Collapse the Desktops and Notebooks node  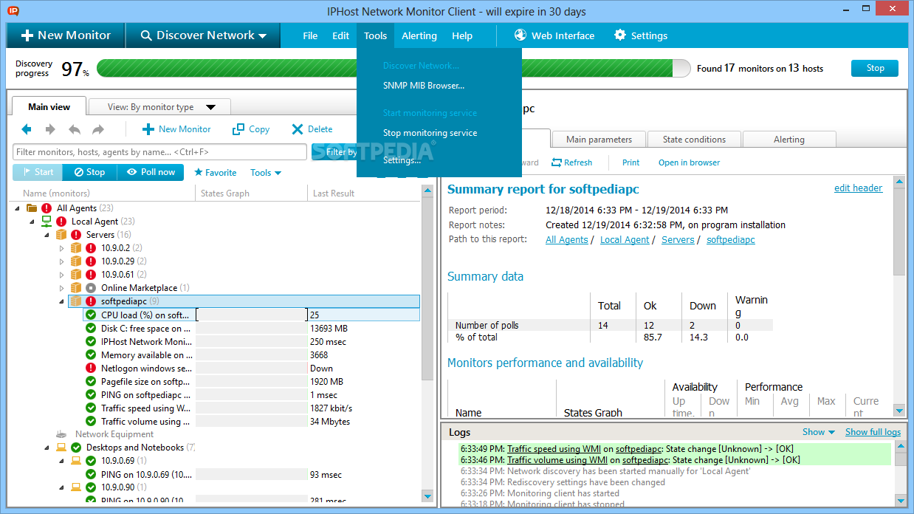coord(47,448)
